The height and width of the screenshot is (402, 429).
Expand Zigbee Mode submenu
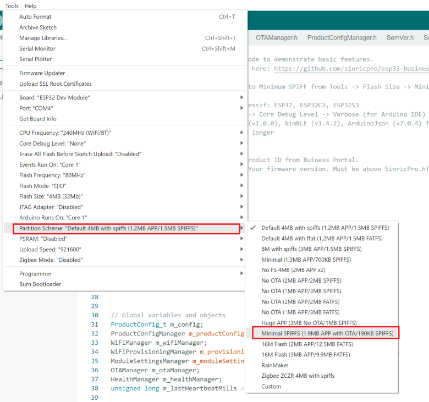coord(125,260)
